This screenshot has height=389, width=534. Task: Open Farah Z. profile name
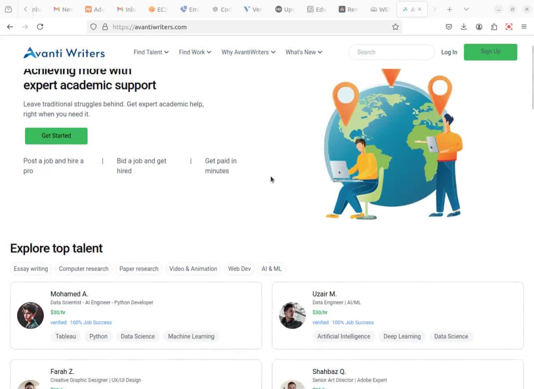click(x=62, y=371)
